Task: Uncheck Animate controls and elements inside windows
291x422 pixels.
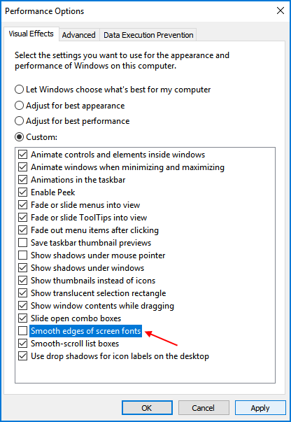Action: [x=23, y=155]
